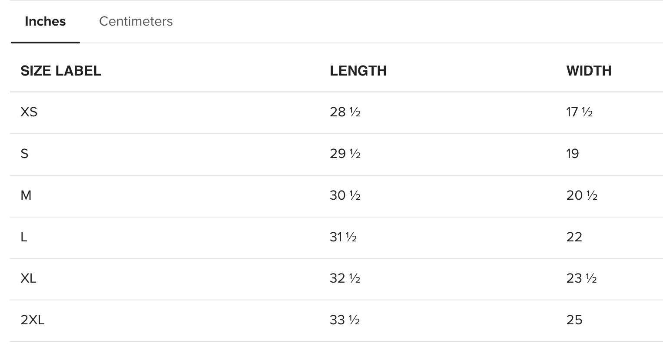Viewport: 663px width, 356px height.
Task: Click the SIZE LABEL column header
Action: 61,71
